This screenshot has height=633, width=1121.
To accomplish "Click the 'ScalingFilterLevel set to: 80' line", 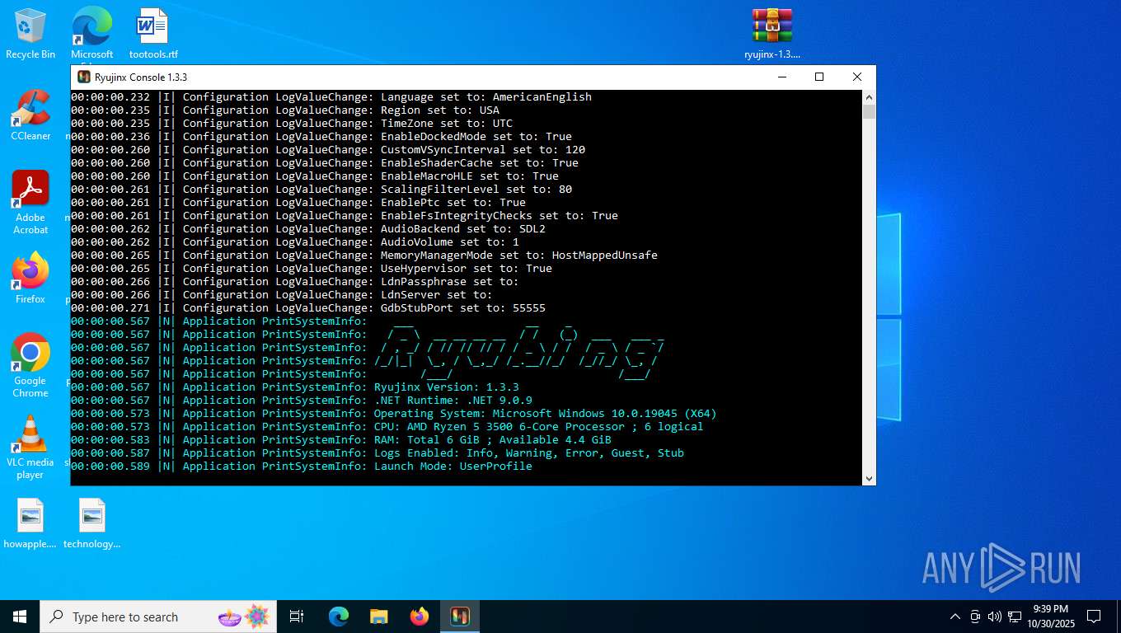I will 321,190.
